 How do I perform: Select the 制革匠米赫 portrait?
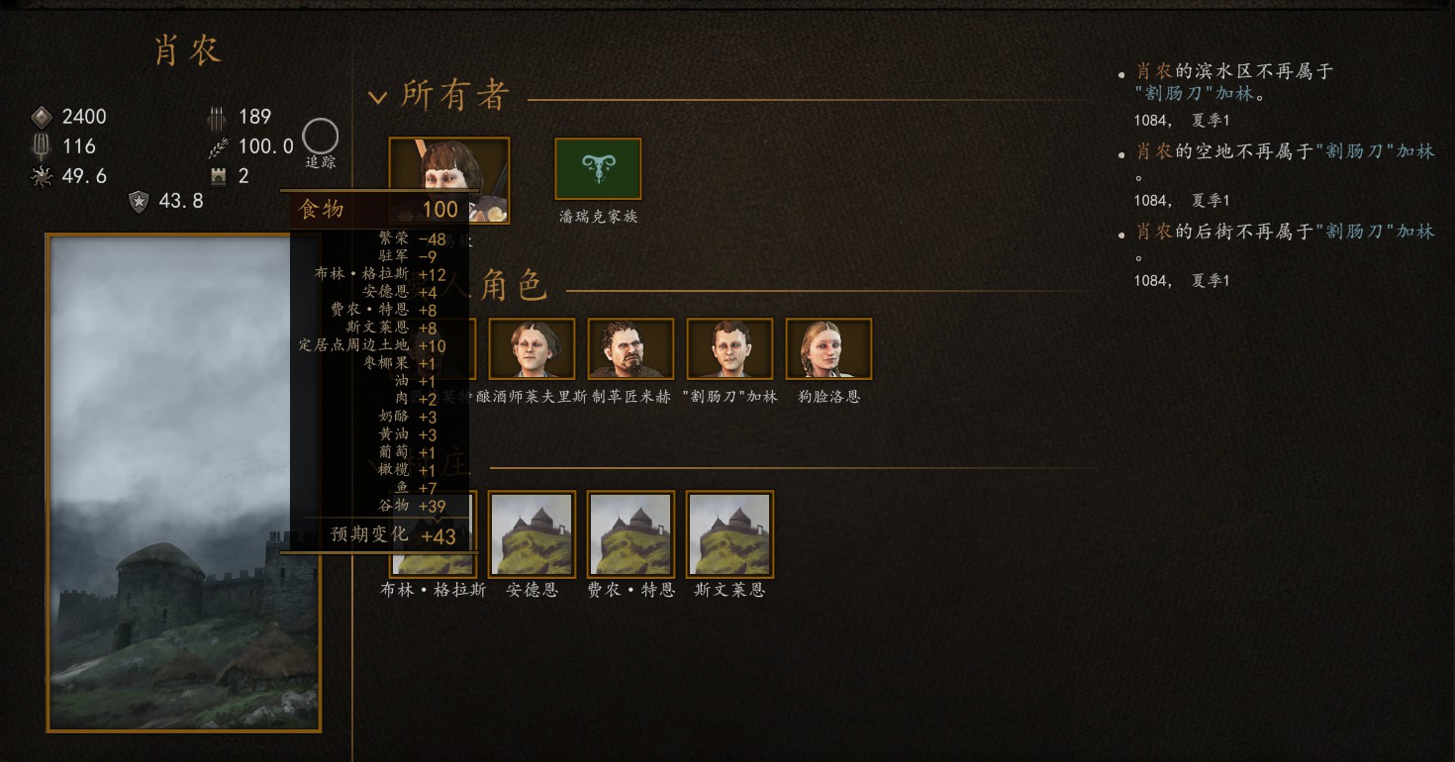coord(630,348)
